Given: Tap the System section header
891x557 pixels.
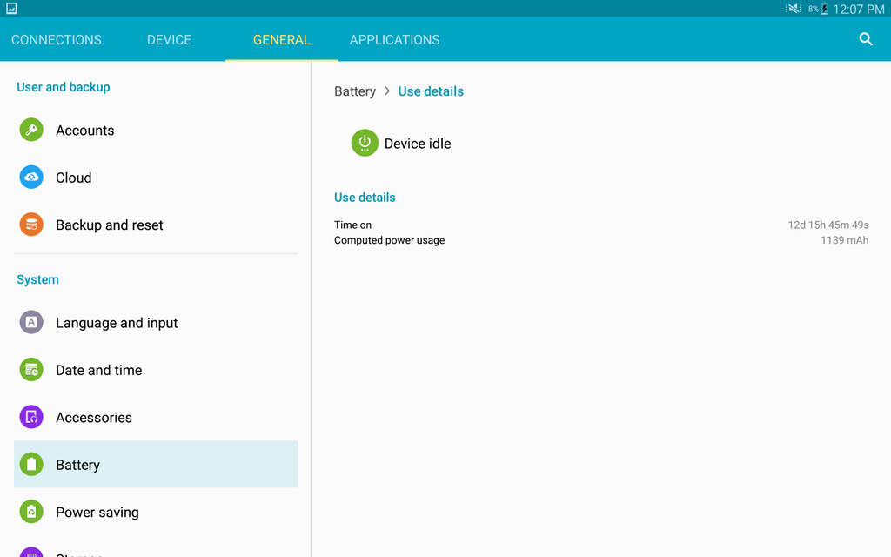Looking at the screenshot, I should click(37, 279).
